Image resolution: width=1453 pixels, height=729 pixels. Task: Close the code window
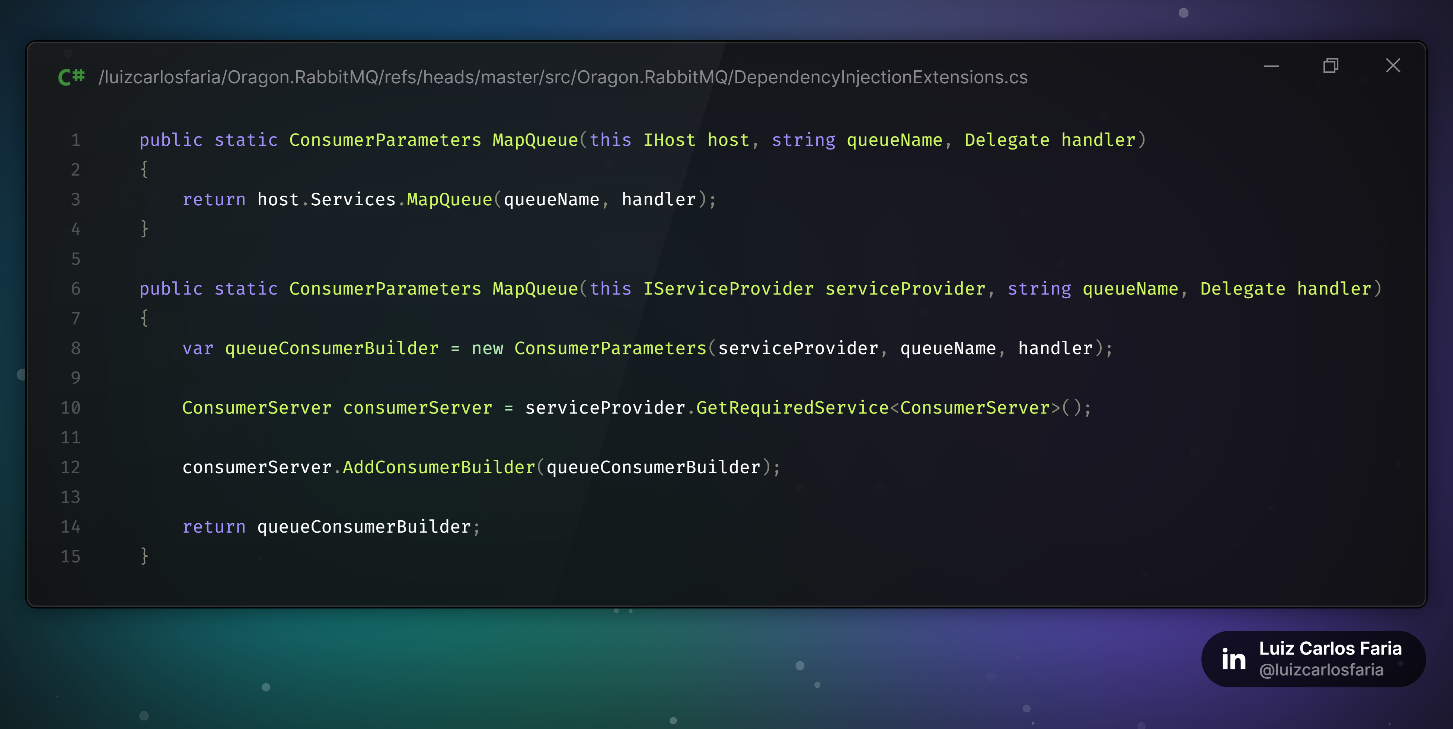click(x=1393, y=66)
